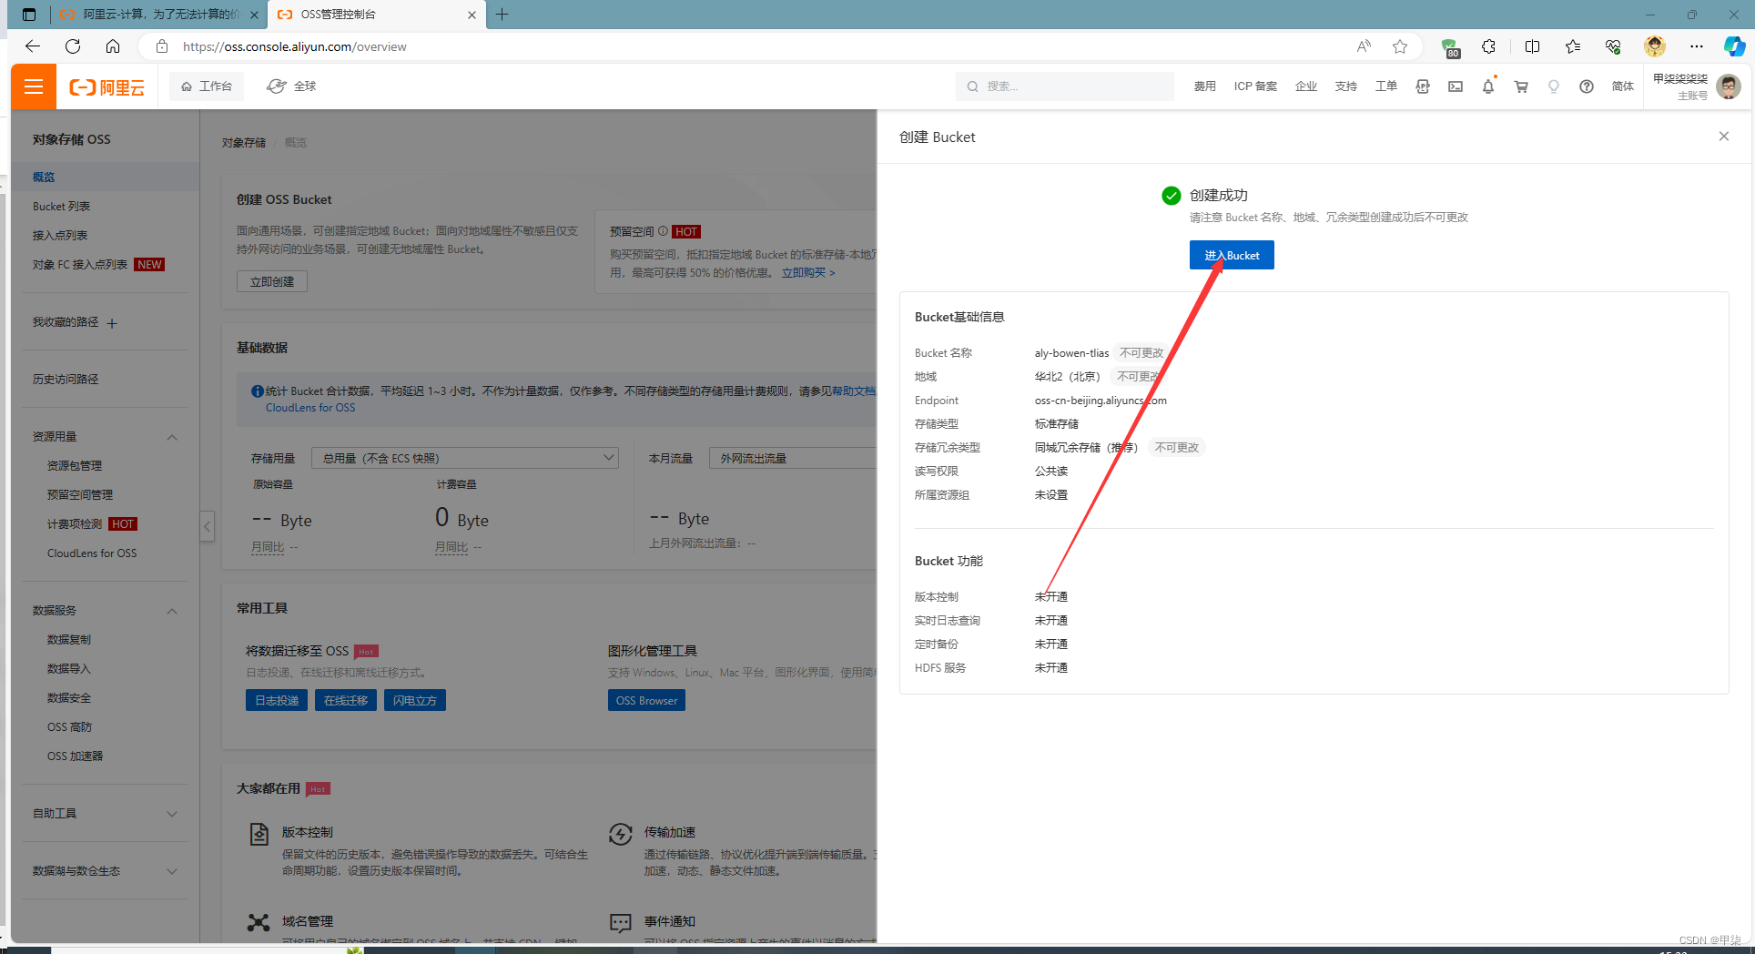This screenshot has width=1755, height=954.
Task: Open 计费项检测
Action: 75,524
